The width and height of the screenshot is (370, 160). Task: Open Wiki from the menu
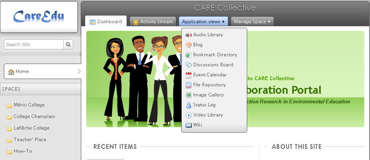tap(214, 125)
